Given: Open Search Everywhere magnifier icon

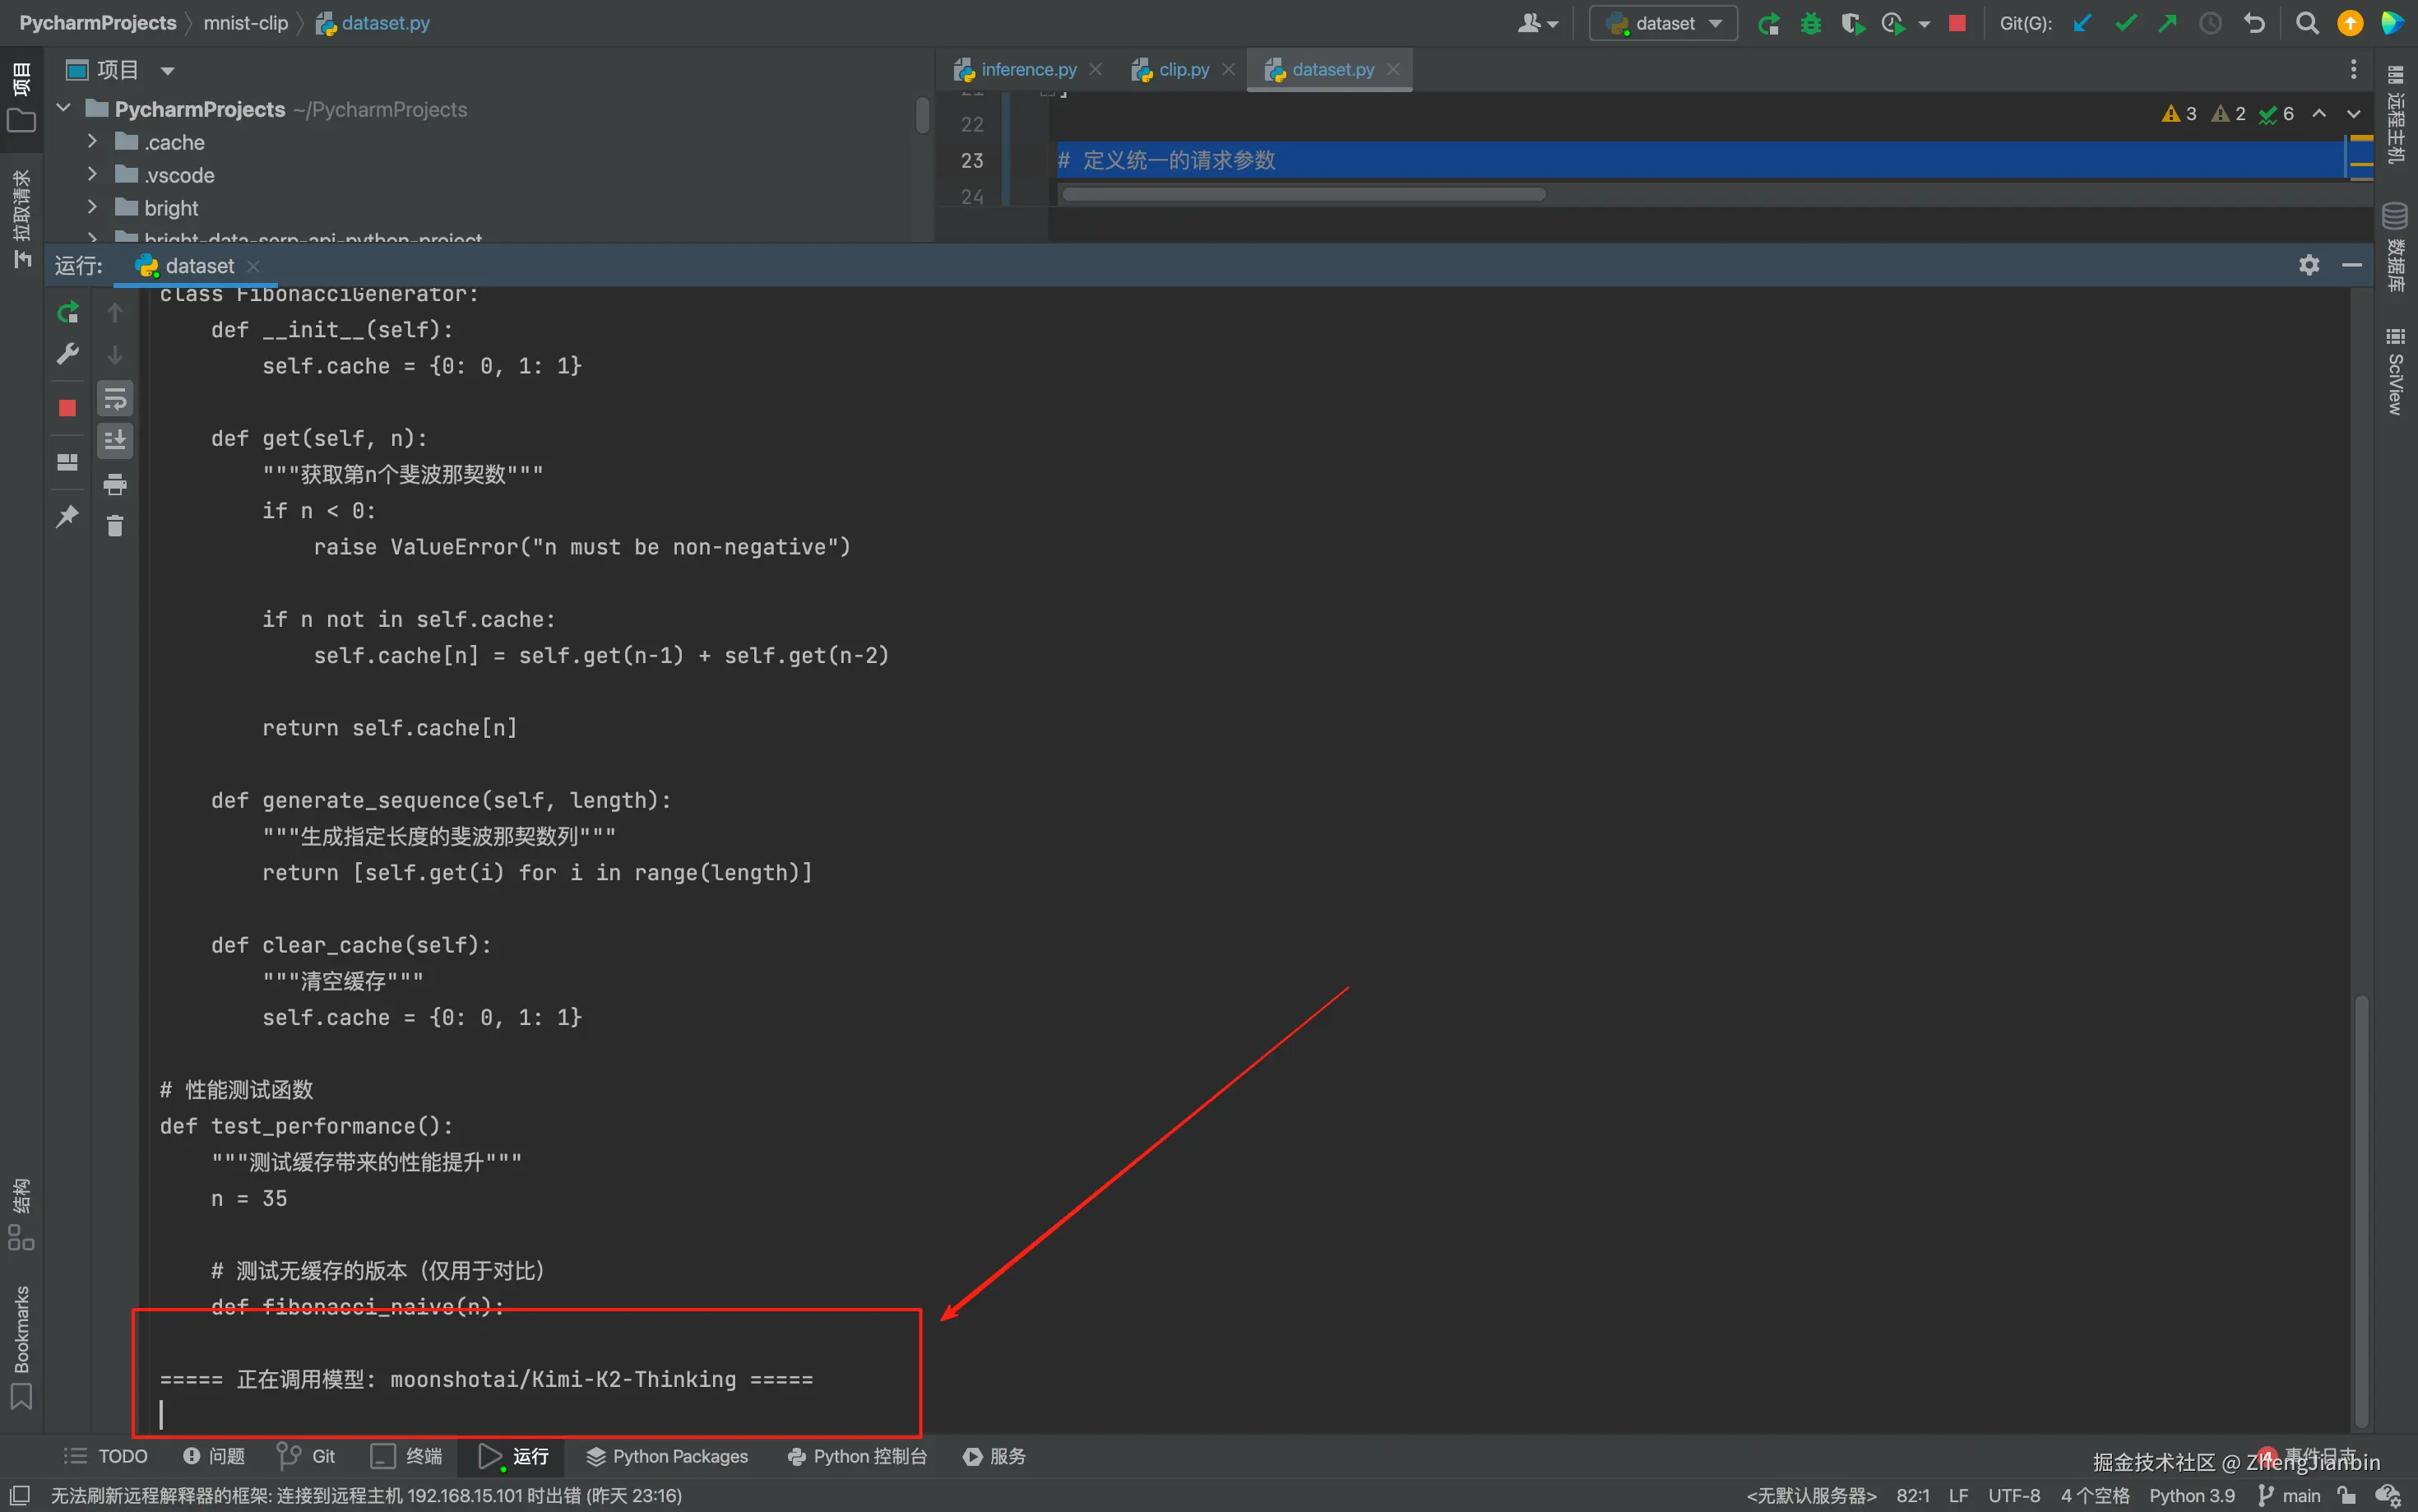Looking at the screenshot, I should click(x=2306, y=23).
